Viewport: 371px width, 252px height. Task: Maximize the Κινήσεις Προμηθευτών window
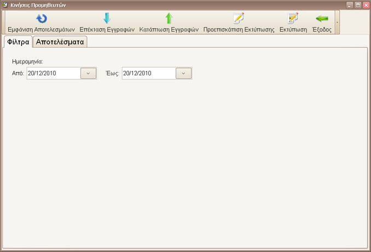point(358,5)
